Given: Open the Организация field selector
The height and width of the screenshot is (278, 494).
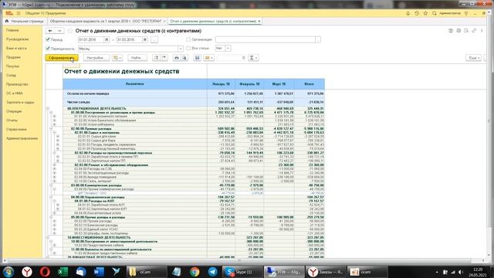Looking at the screenshot, I should [318, 39].
